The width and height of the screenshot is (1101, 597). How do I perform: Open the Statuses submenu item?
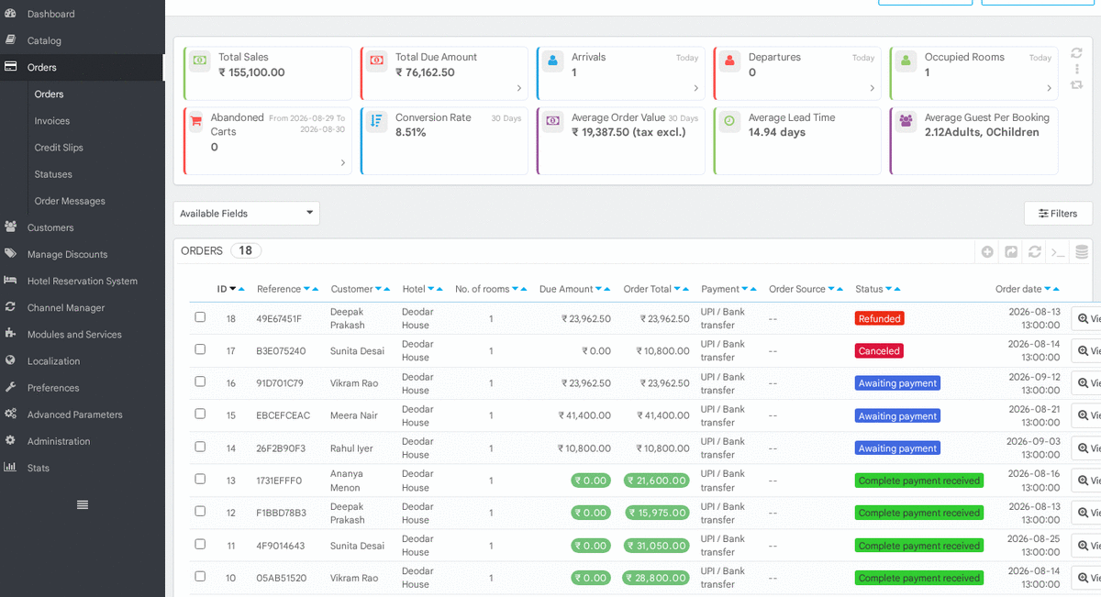click(53, 173)
